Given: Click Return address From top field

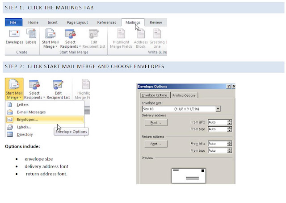Looking at the screenshot, I should [218, 150].
